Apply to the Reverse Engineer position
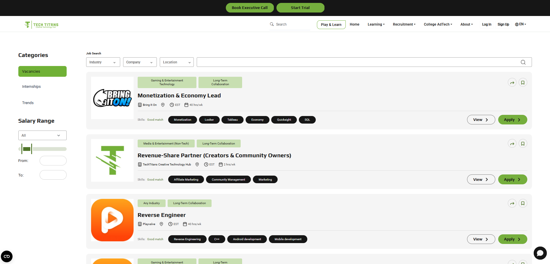Image resolution: width=550 pixels, height=264 pixels. coord(512,239)
